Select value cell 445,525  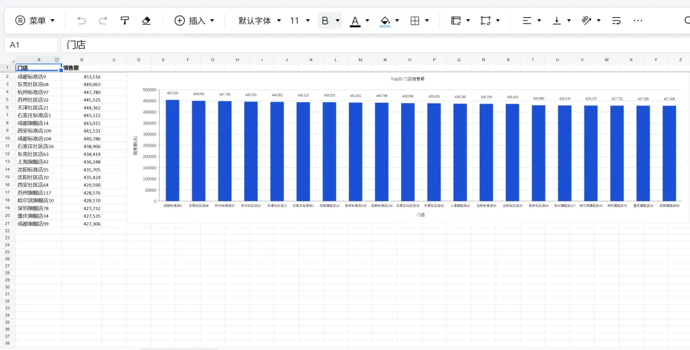[82, 100]
